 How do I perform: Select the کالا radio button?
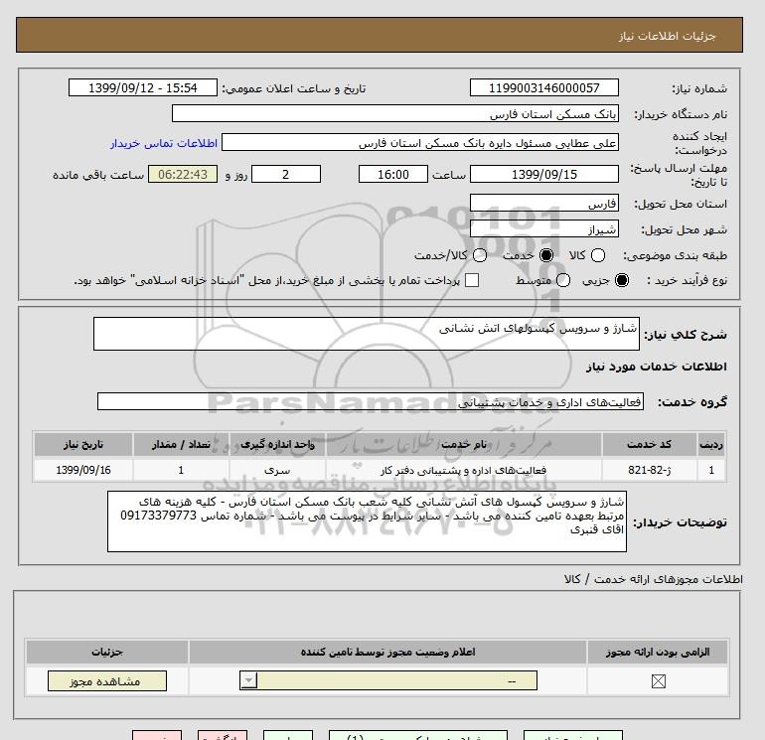click(x=598, y=255)
